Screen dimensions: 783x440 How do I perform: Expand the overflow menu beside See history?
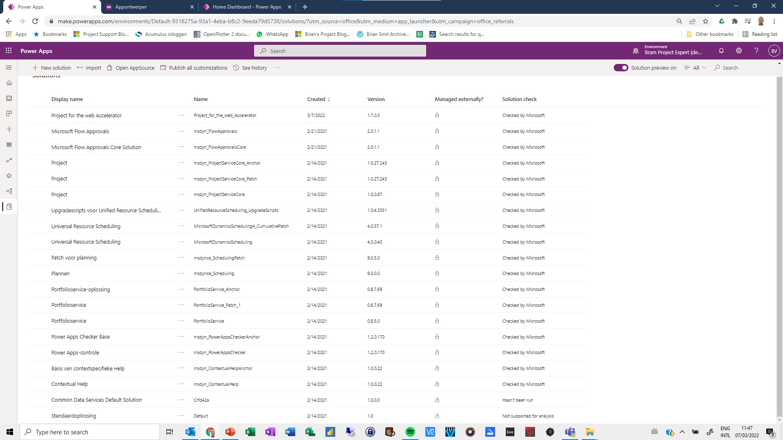click(x=277, y=68)
